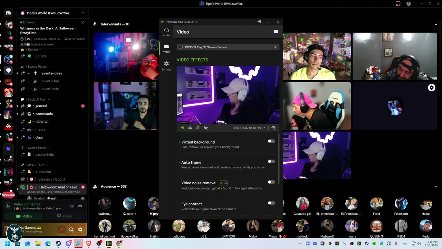Open Discord user settings gear
This screenshot has height=249, width=442.
80,229
